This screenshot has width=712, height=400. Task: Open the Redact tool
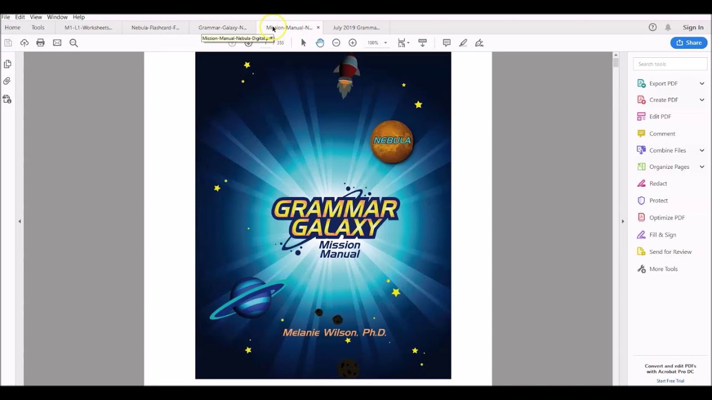658,183
